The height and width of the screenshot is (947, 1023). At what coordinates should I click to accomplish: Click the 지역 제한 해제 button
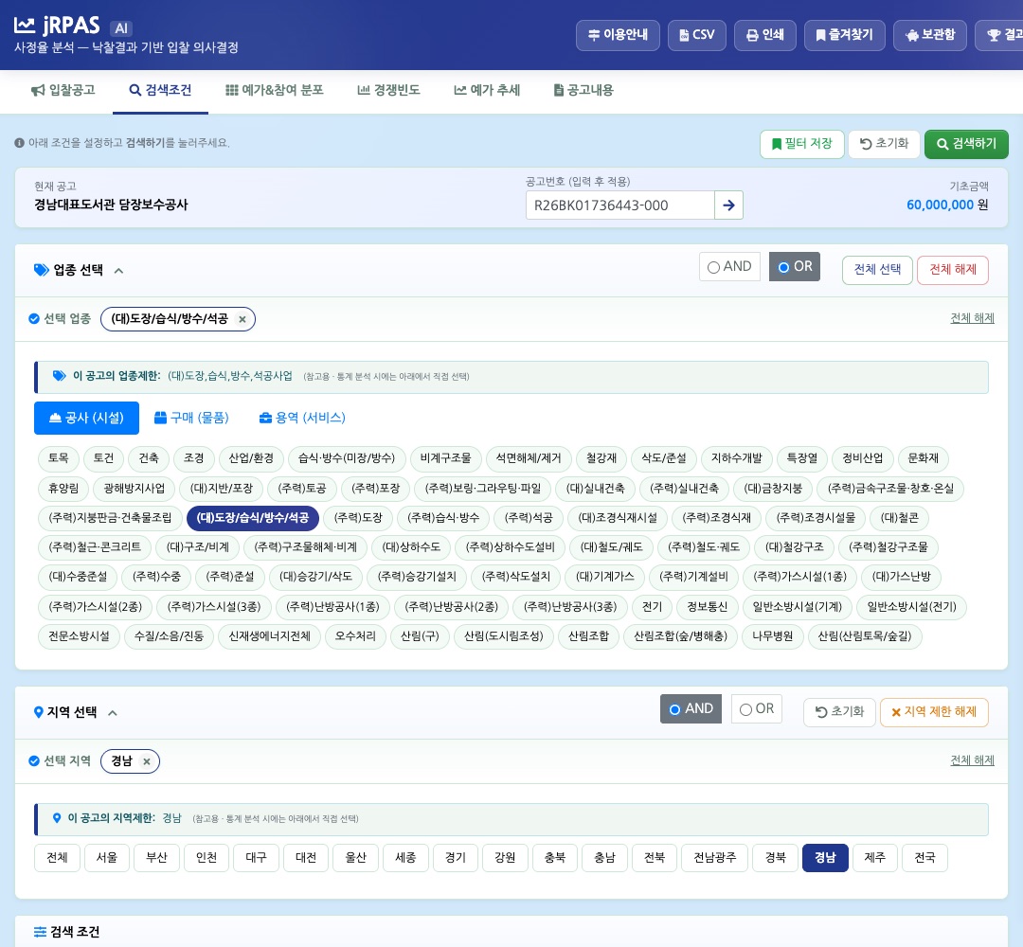coord(934,712)
